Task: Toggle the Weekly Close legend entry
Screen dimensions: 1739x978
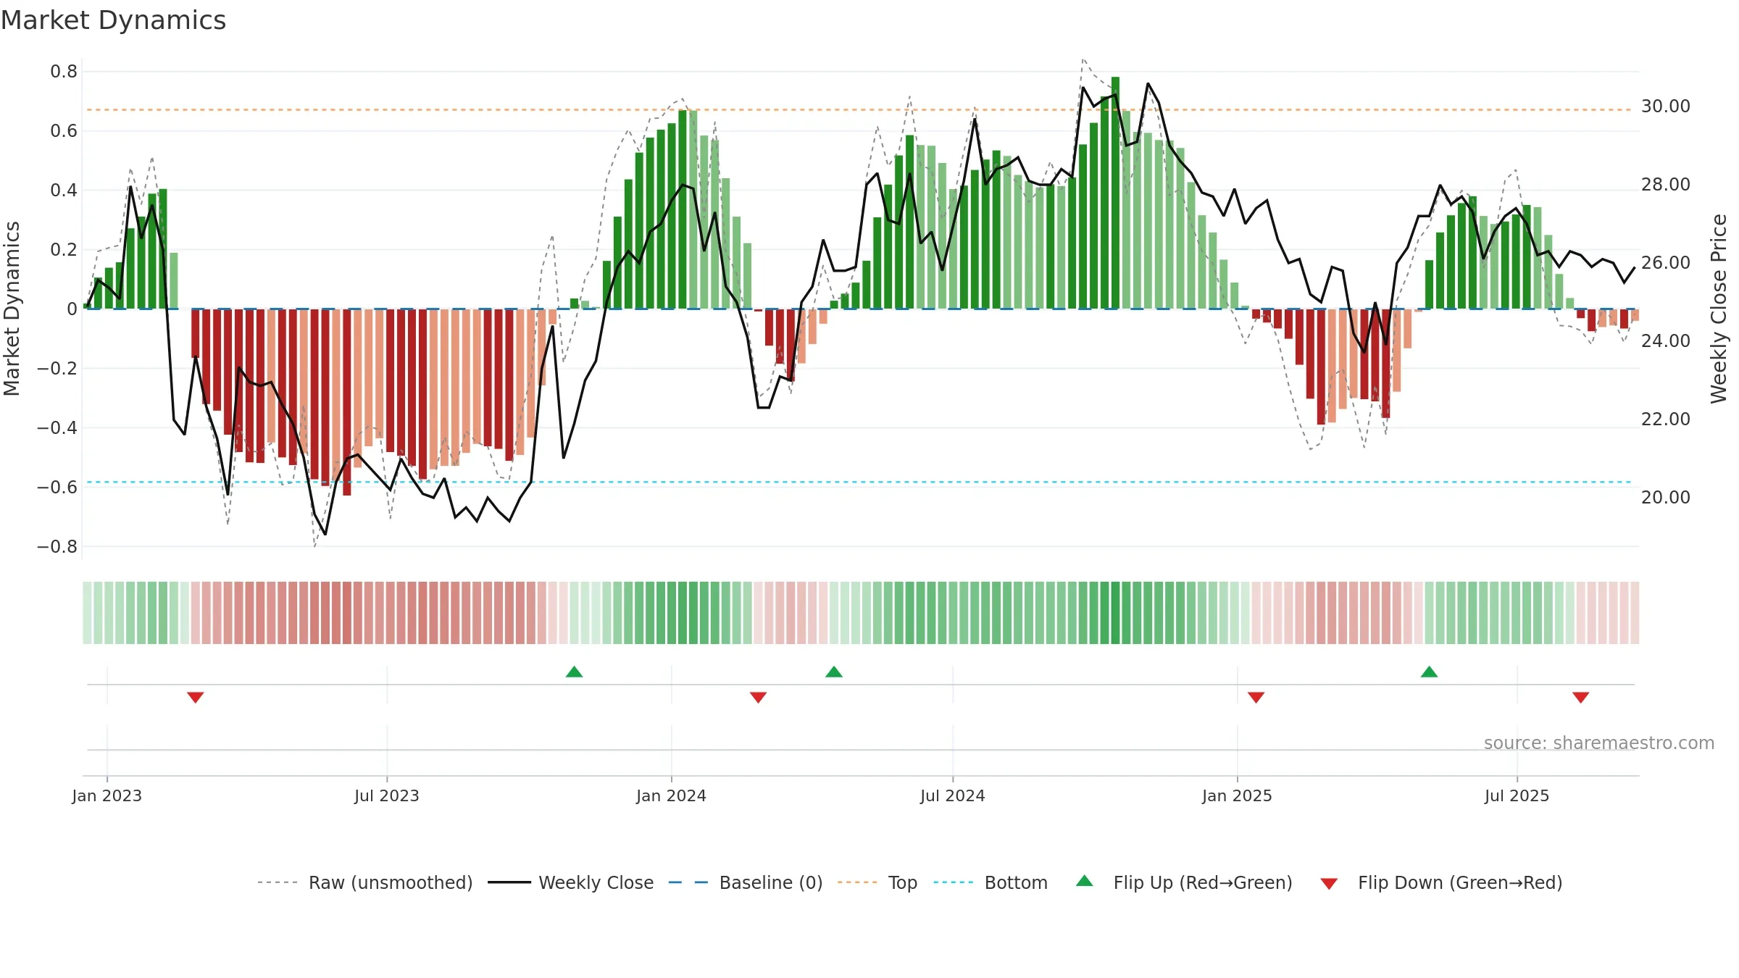Action: pos(571,882)
